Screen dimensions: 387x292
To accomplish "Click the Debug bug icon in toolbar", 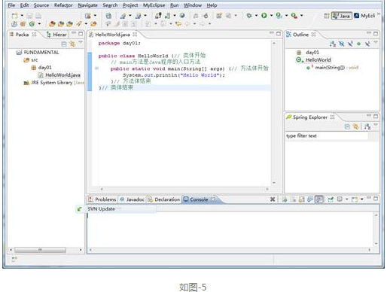I will tap(249, 16).
